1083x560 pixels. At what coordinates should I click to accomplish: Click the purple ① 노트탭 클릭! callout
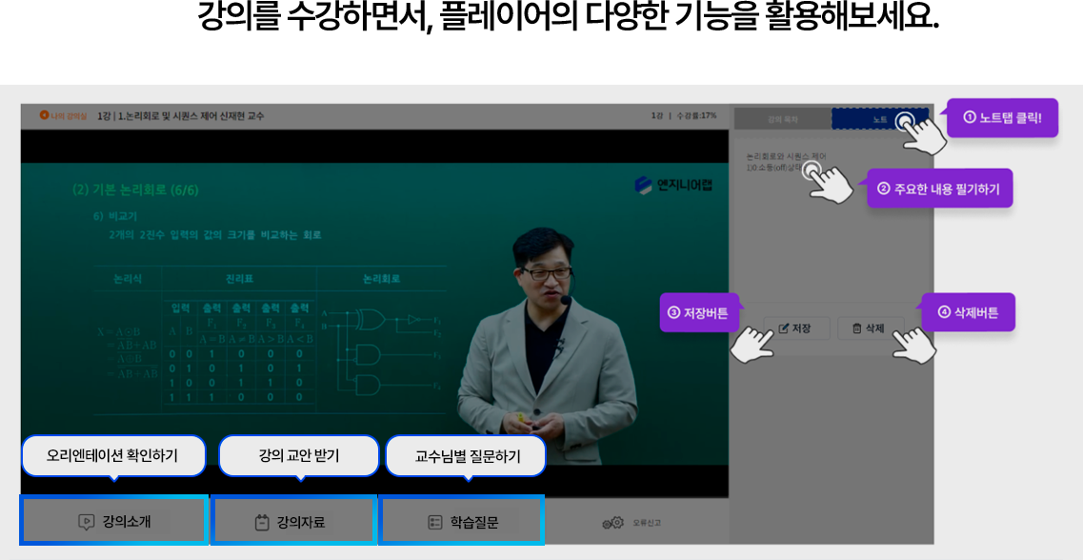[1003, 118]
